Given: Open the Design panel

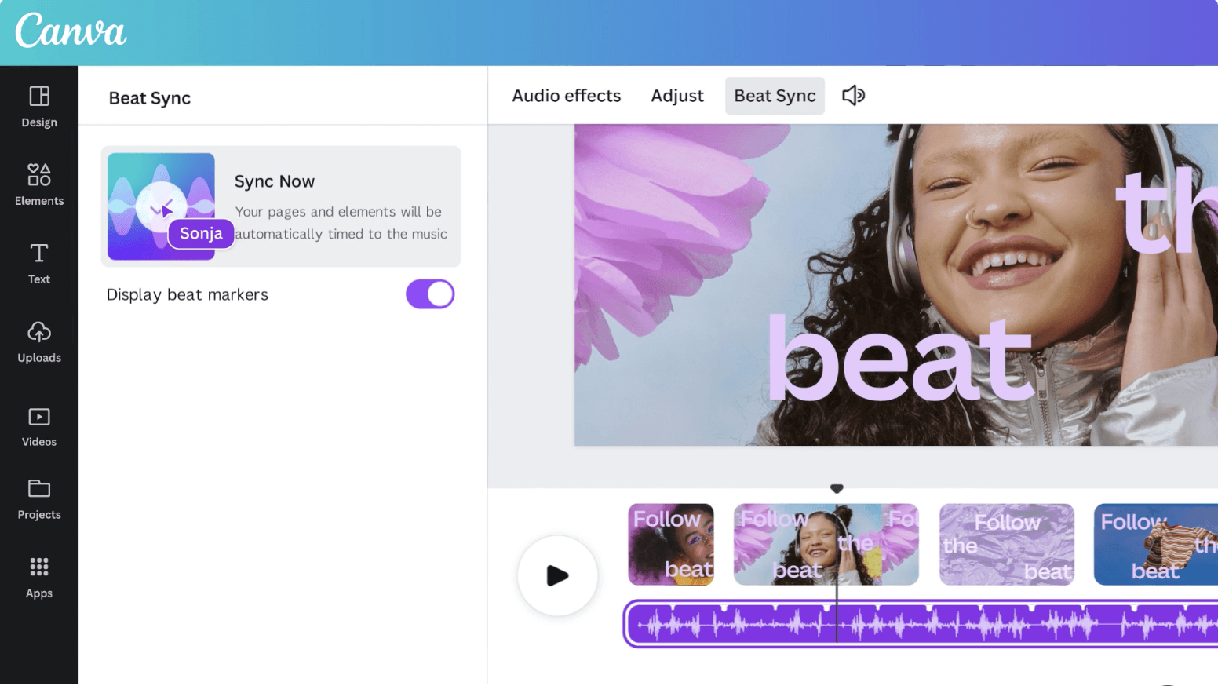Looking at the screenshot, I should click(39, 107).
